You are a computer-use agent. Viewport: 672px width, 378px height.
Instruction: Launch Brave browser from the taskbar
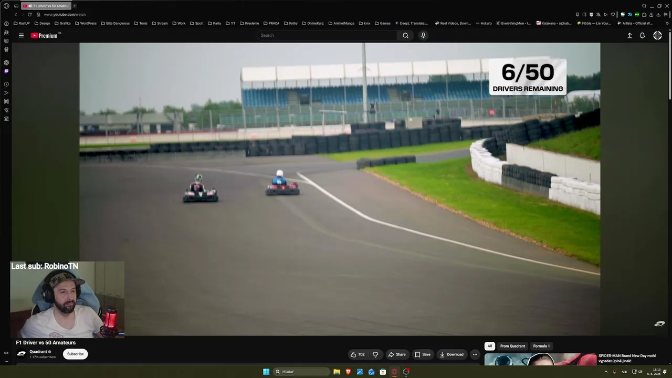coord(348,372)
